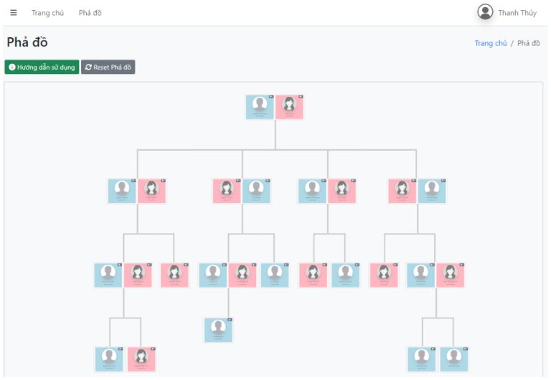The image size is (551, 380).
Task: Click the refresh icon on Reset Phả đồ
Action: click(88, 67)
